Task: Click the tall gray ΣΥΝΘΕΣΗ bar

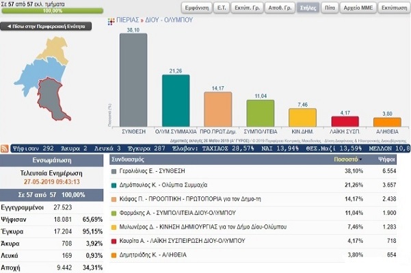Action: 133,80
